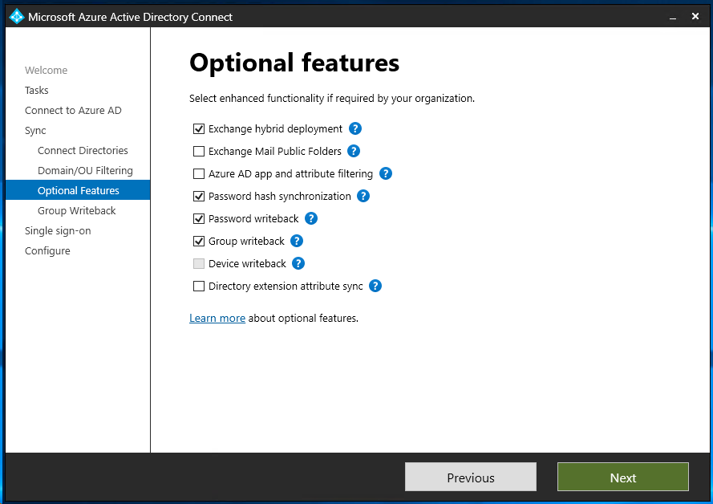Enable Azure AD app and attribute filtering
The height and width of the screenshot is (504, 713).
pos(199,174)
